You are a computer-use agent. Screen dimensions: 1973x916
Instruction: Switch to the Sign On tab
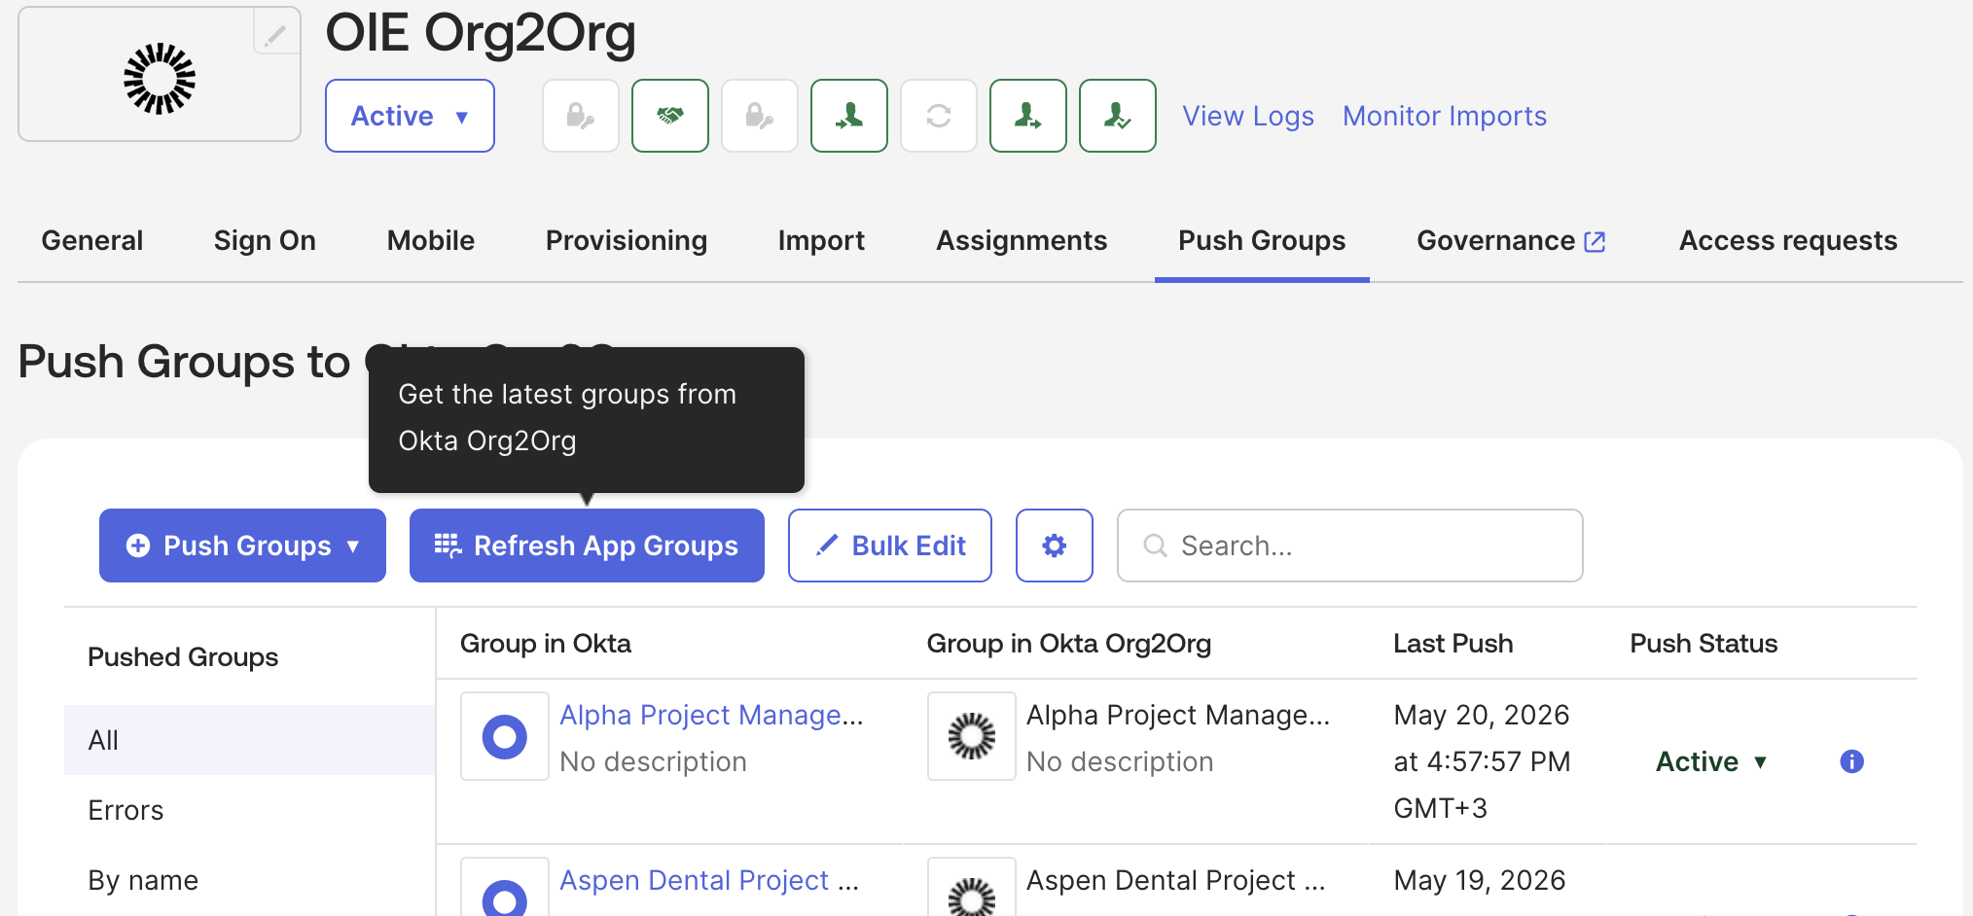click(265, 240)
